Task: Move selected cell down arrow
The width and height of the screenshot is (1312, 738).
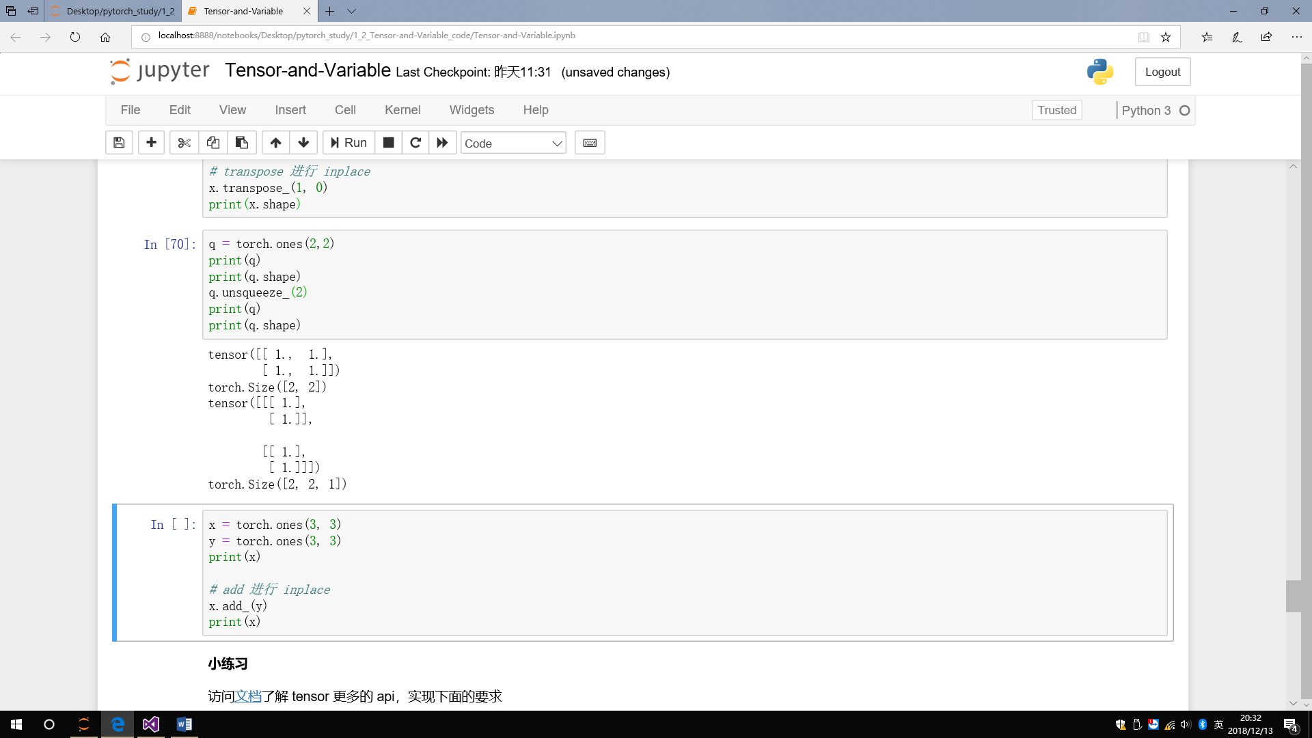Action: click(x=303, y=143)
